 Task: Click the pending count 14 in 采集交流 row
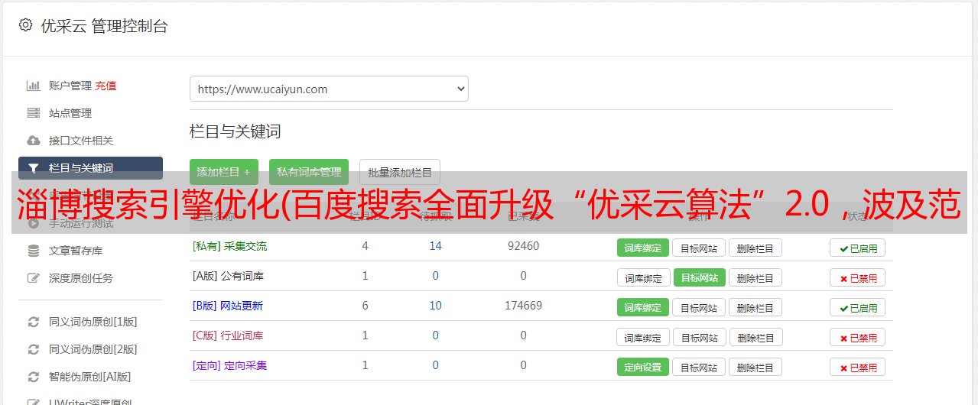pos(436,246)
